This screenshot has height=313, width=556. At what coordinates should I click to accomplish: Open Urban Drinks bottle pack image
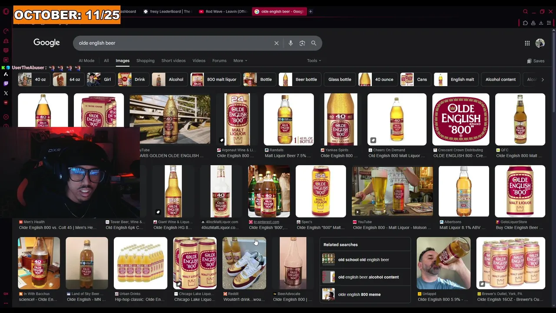click(x=140, y=263)
